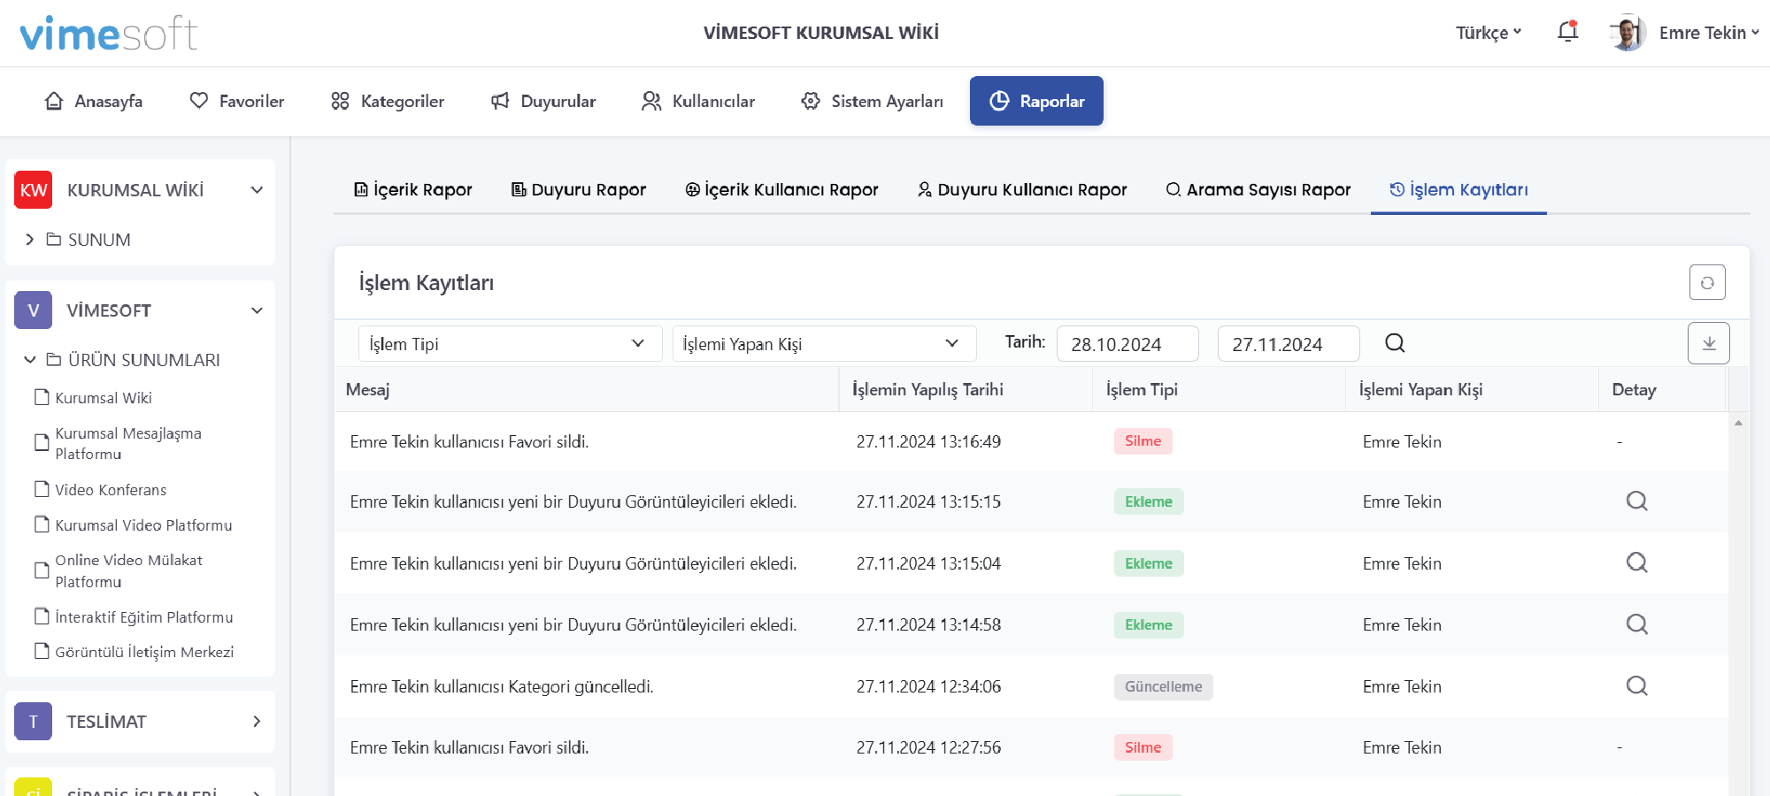Click the Güncelleme badge
1770x796 pixels.
point(1163,686)
